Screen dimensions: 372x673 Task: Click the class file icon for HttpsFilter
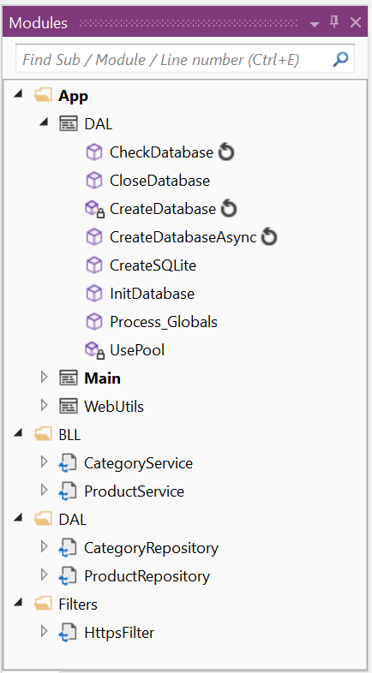[x=68, y=633]
